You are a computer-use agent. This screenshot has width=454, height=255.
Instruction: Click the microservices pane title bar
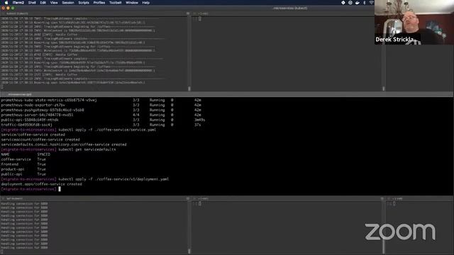coord(227,94)
